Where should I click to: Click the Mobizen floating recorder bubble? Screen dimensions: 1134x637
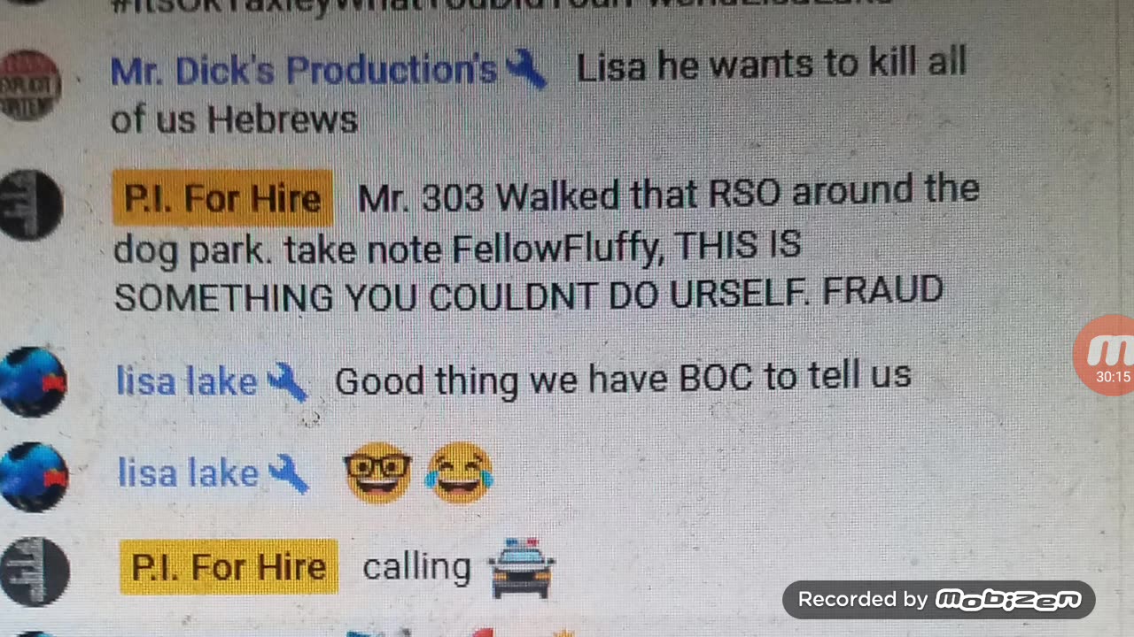tap(1104, 355)
